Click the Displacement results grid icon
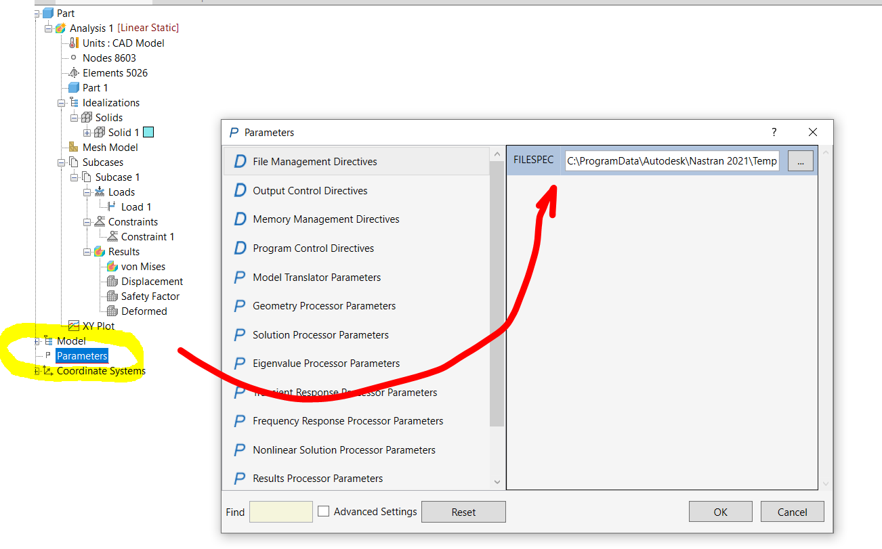882x549 pixels. (112, 281)
